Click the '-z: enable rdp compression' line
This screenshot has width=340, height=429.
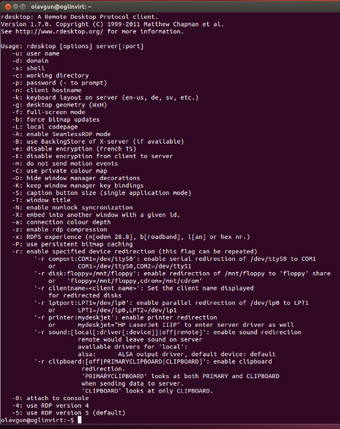pos(59,230)
